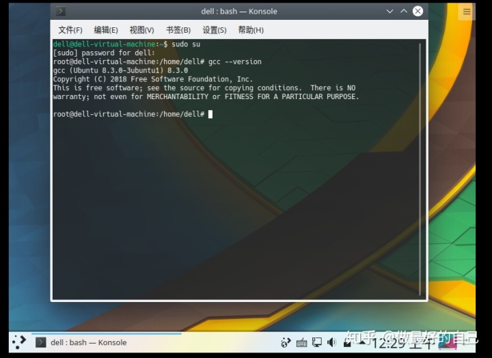This screenshot has width=492, height=358.
Task: Click the 'warranty; not even for MERCHANTABILITY' line
Action: coord(206,96)
